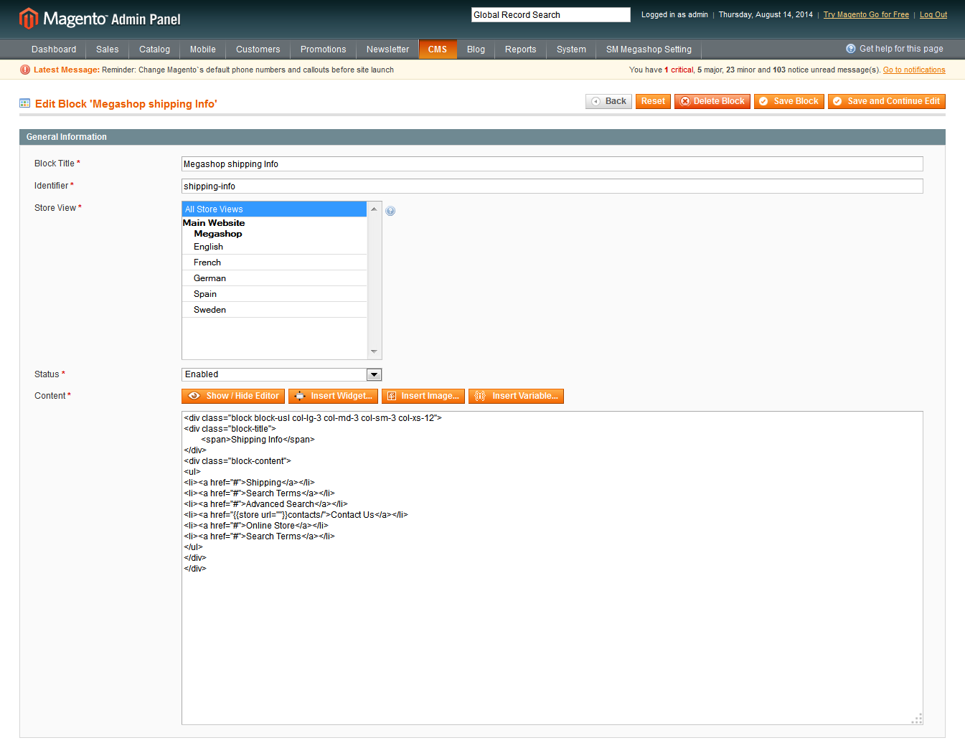Select the English store view

click(274, 247)
